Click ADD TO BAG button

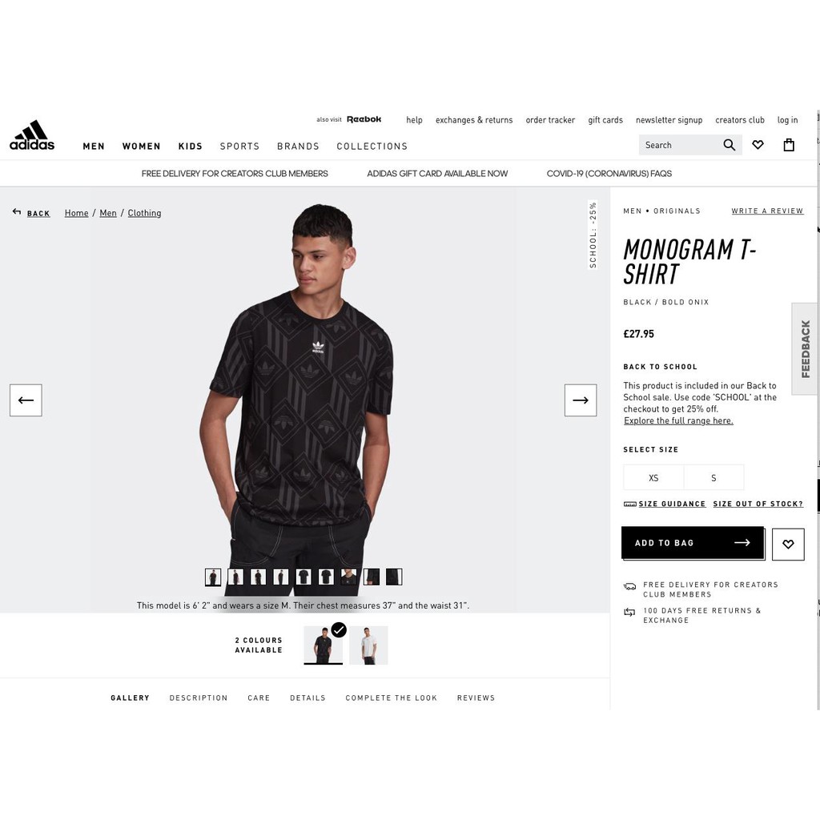point(693,543)
